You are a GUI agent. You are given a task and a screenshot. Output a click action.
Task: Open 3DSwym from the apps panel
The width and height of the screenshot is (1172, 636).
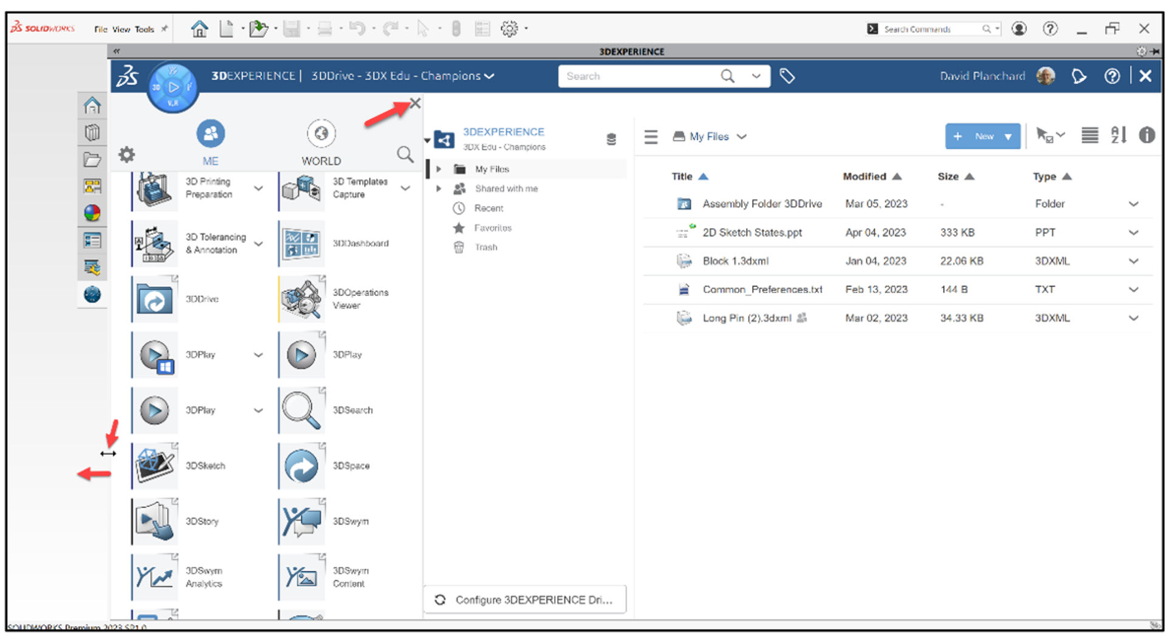tap(302, 521)
